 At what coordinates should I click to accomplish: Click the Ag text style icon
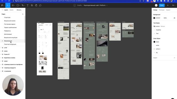tap(154, 26)
